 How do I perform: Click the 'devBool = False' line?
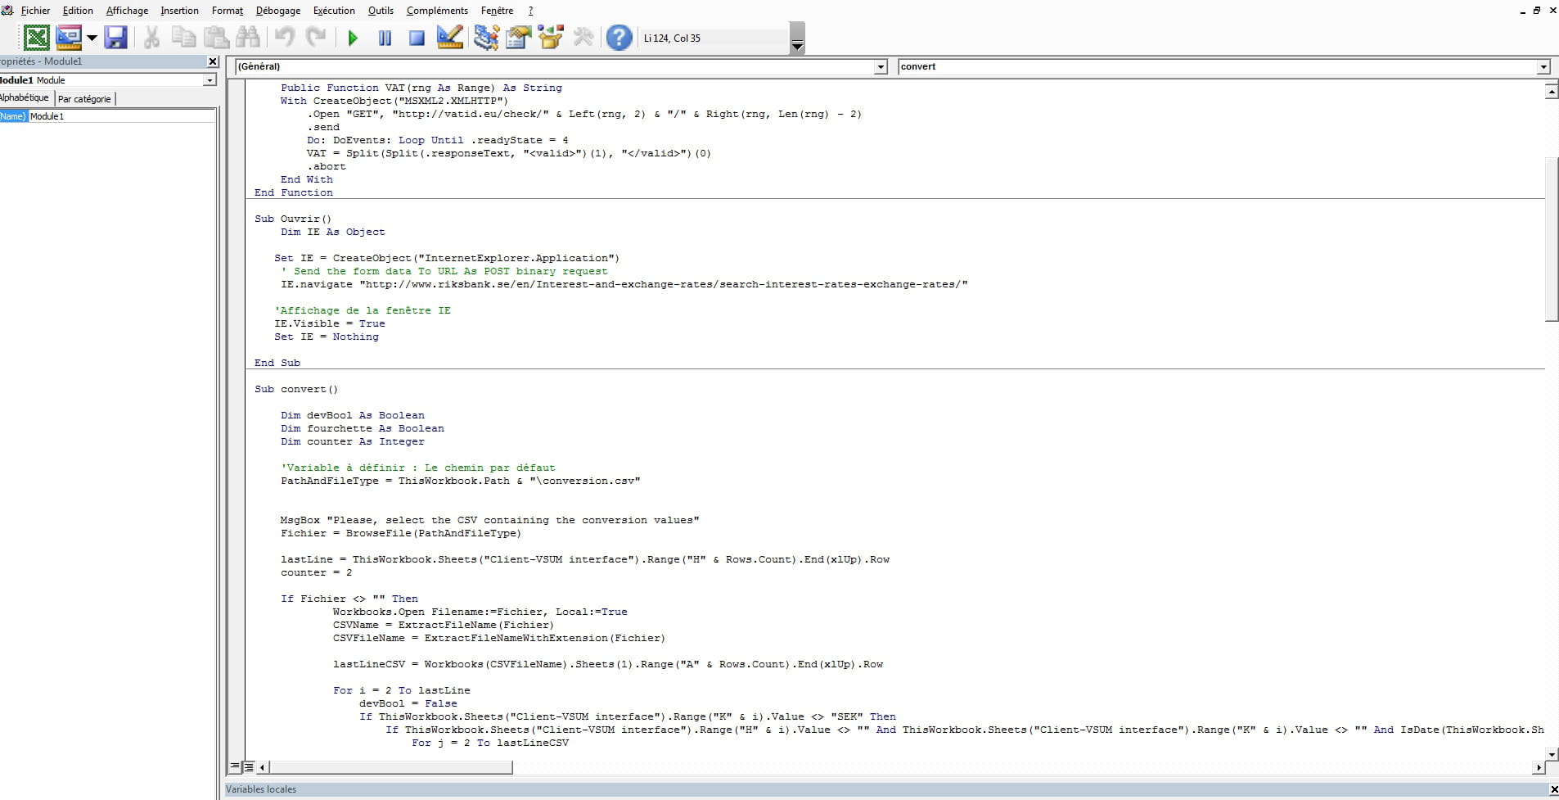408,703
